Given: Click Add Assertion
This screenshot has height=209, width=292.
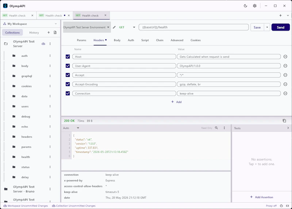Looking at the screenshot, I should coord(262,197).
